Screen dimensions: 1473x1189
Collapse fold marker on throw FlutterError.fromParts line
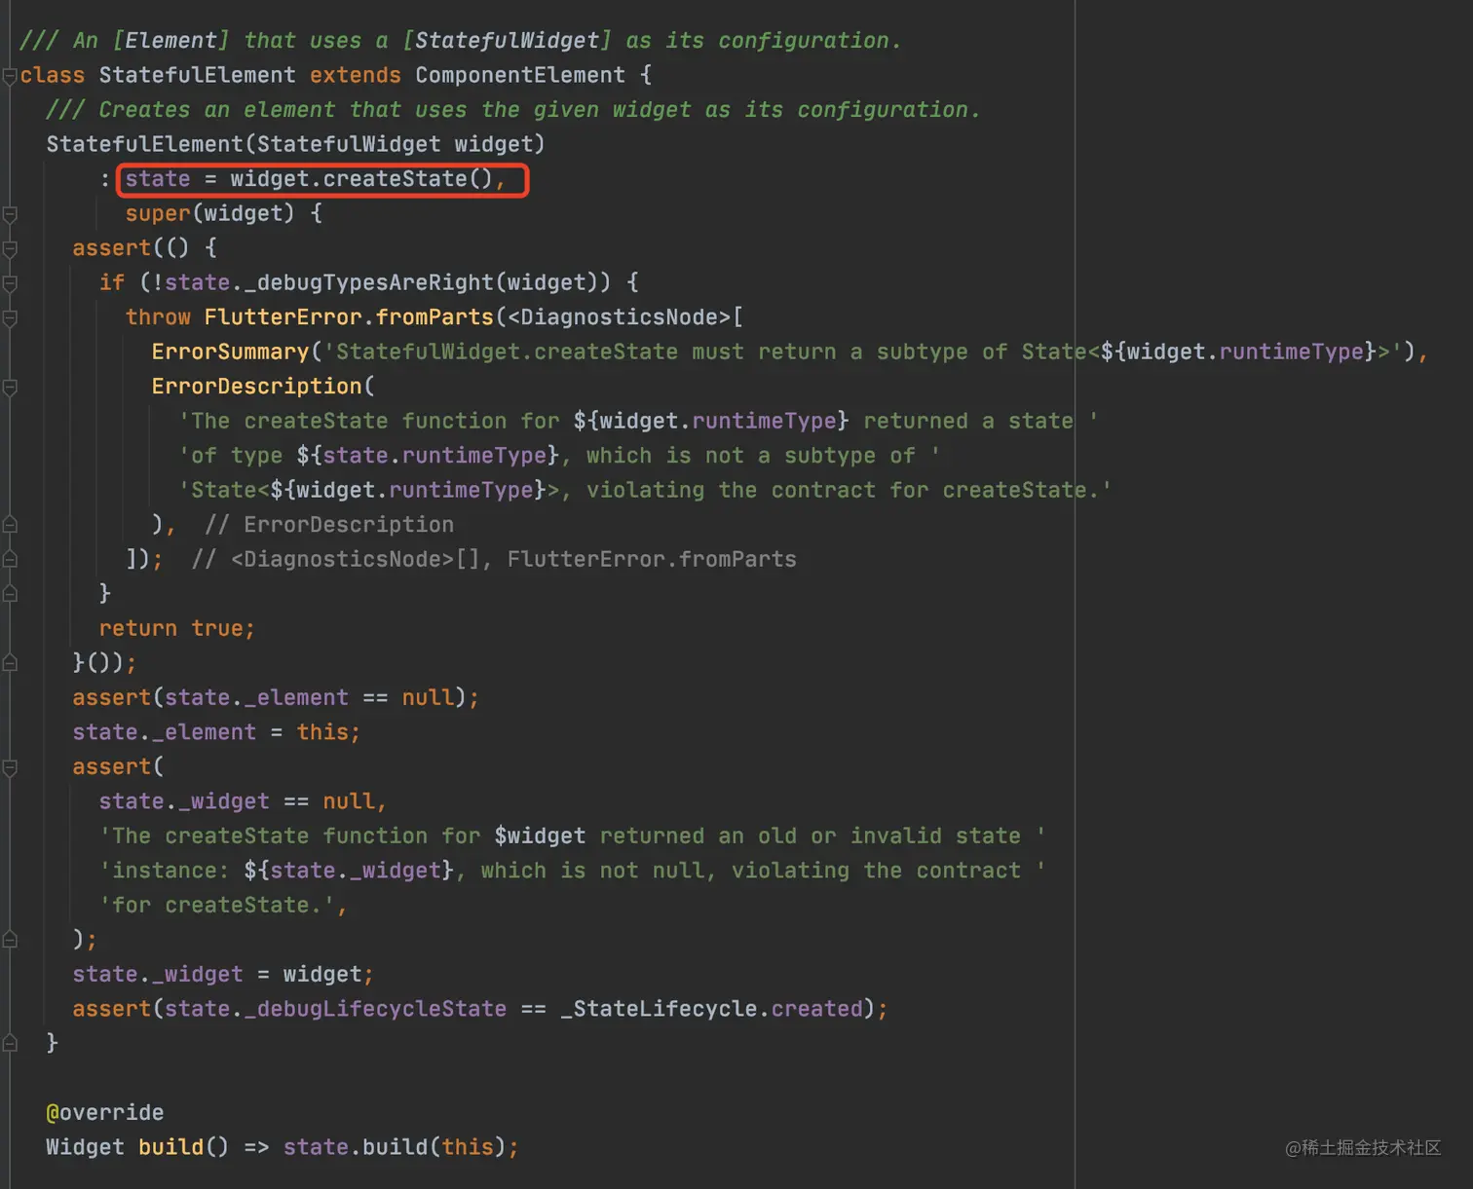[10, 317]
